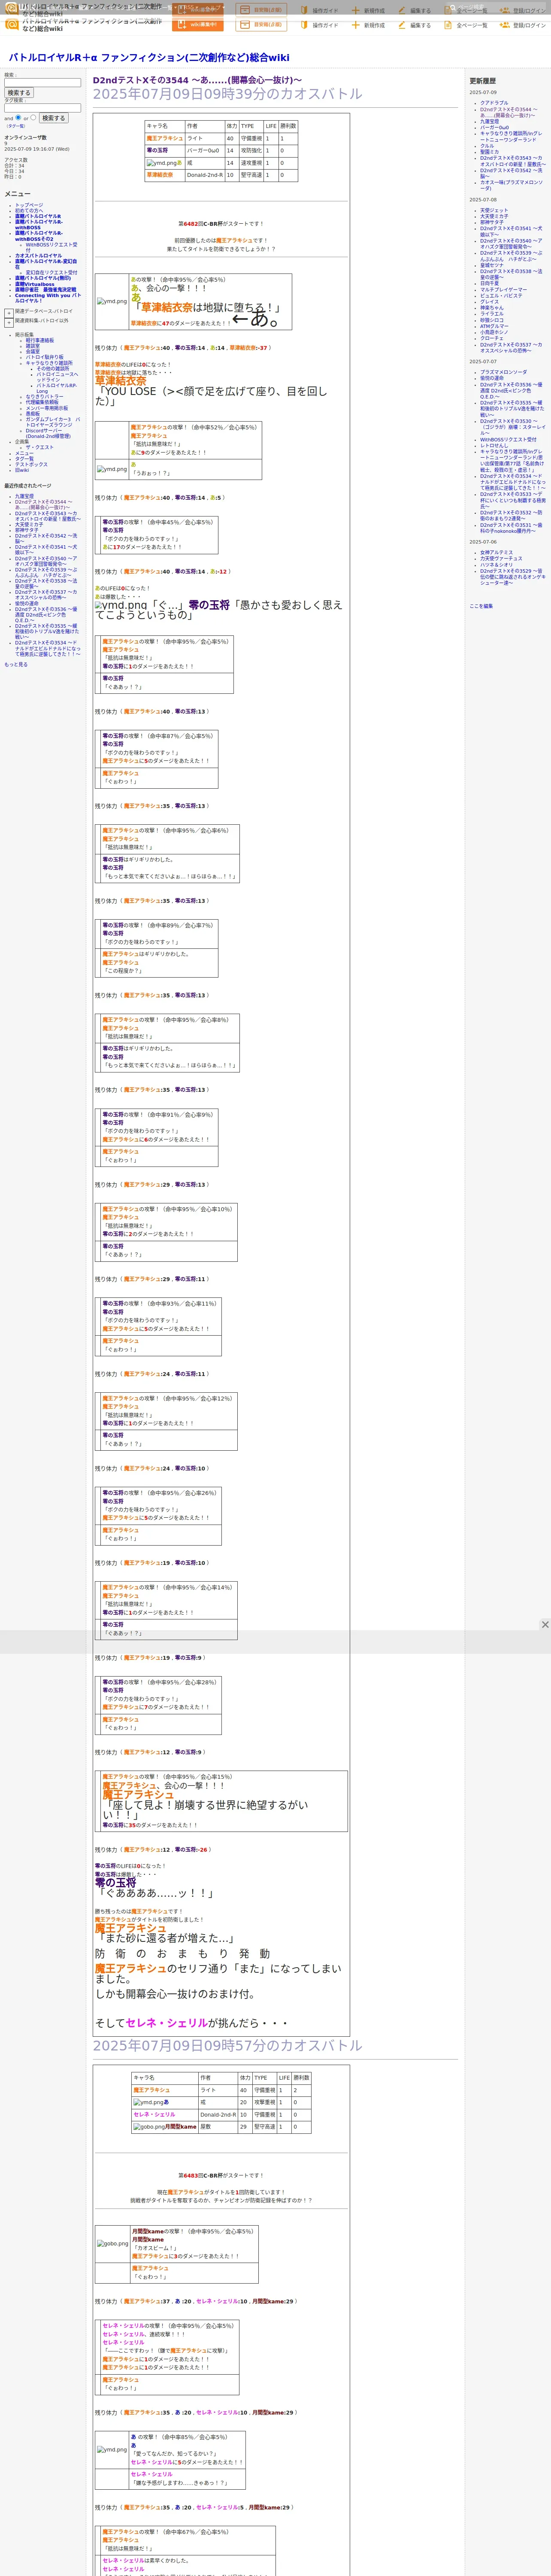This screenshot has height=2576, width=551.
Task: Open トップページ in the menu
Action: pyautogui.click(x=29, y=205)
